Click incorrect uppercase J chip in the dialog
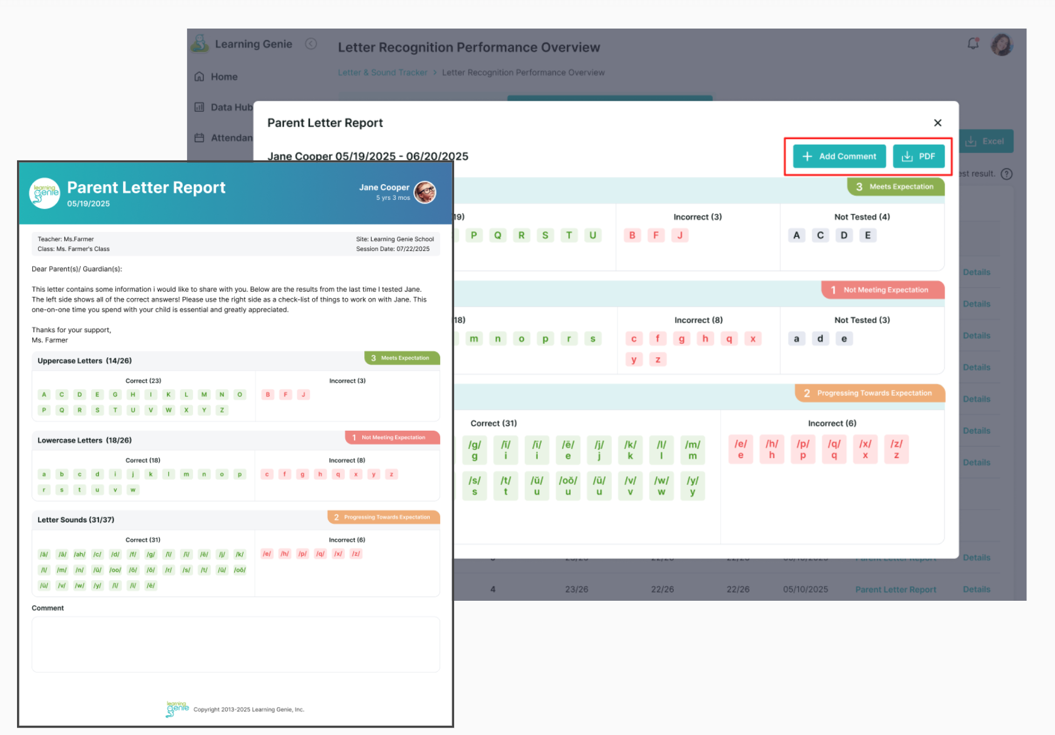The width and height of the screenshot is (1055, 735). coord(680,235)
